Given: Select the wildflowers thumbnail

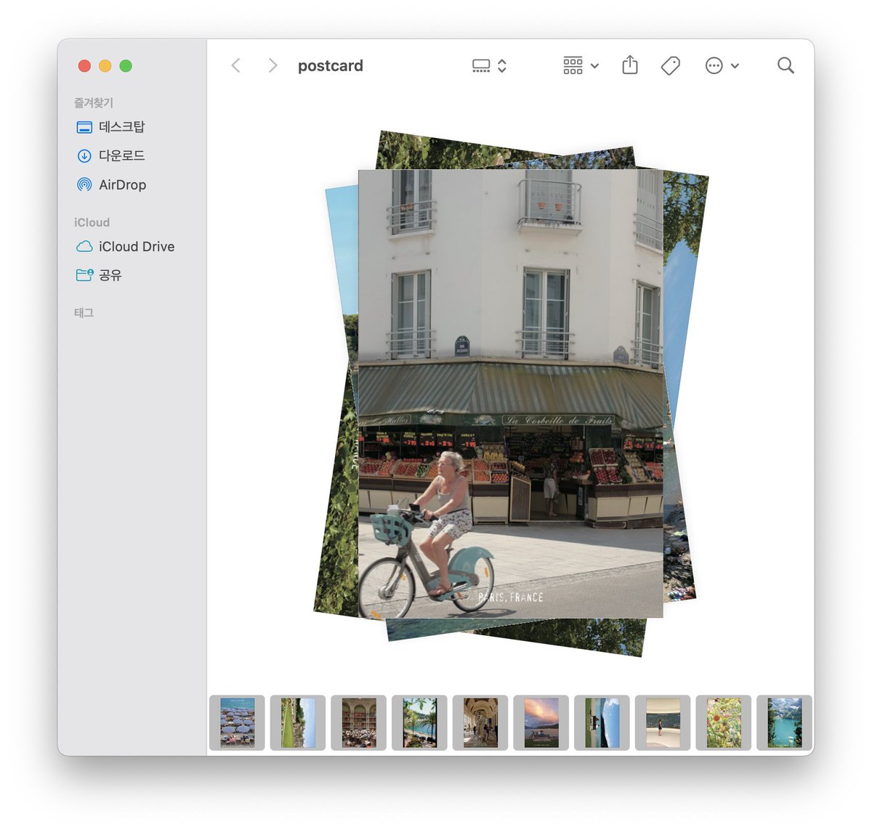Looking at the screenshot, I should point(724,722).
